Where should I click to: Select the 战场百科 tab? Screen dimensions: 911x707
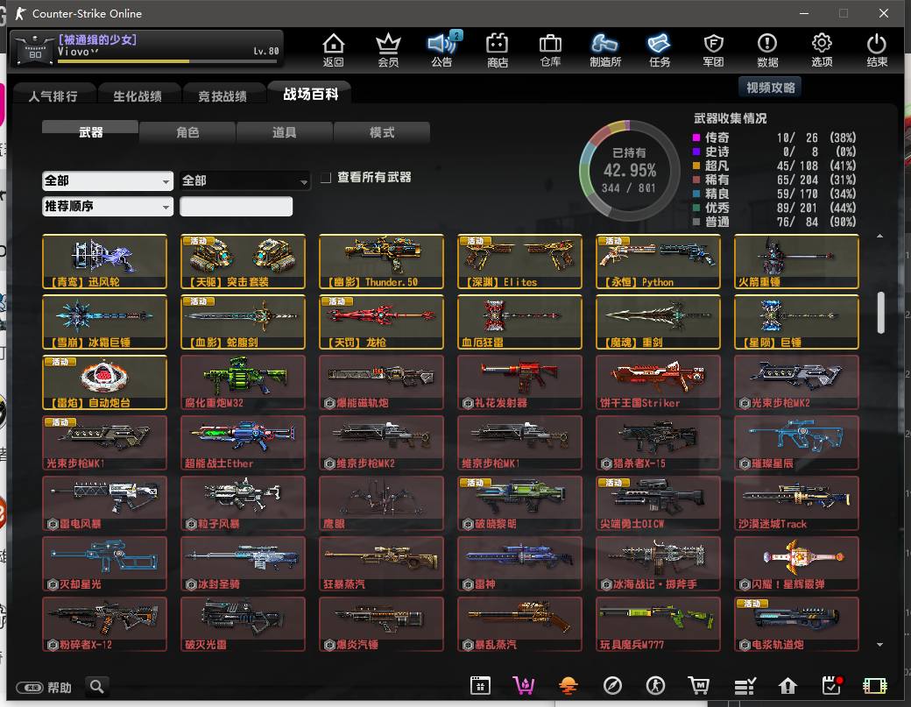tap(310, 94)
